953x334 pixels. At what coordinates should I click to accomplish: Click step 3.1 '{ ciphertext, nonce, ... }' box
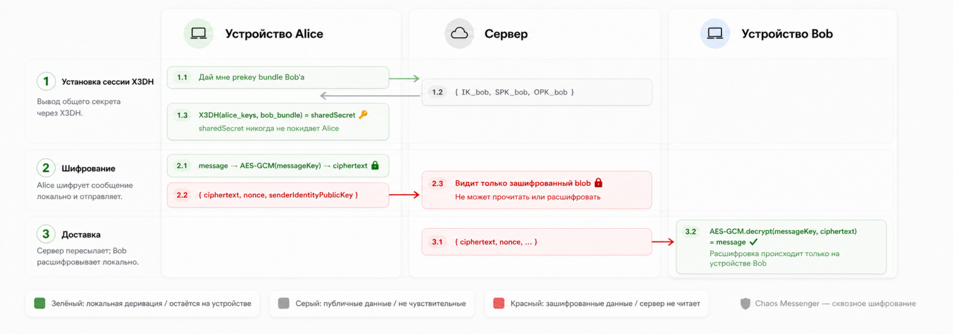tap(537, 242)
